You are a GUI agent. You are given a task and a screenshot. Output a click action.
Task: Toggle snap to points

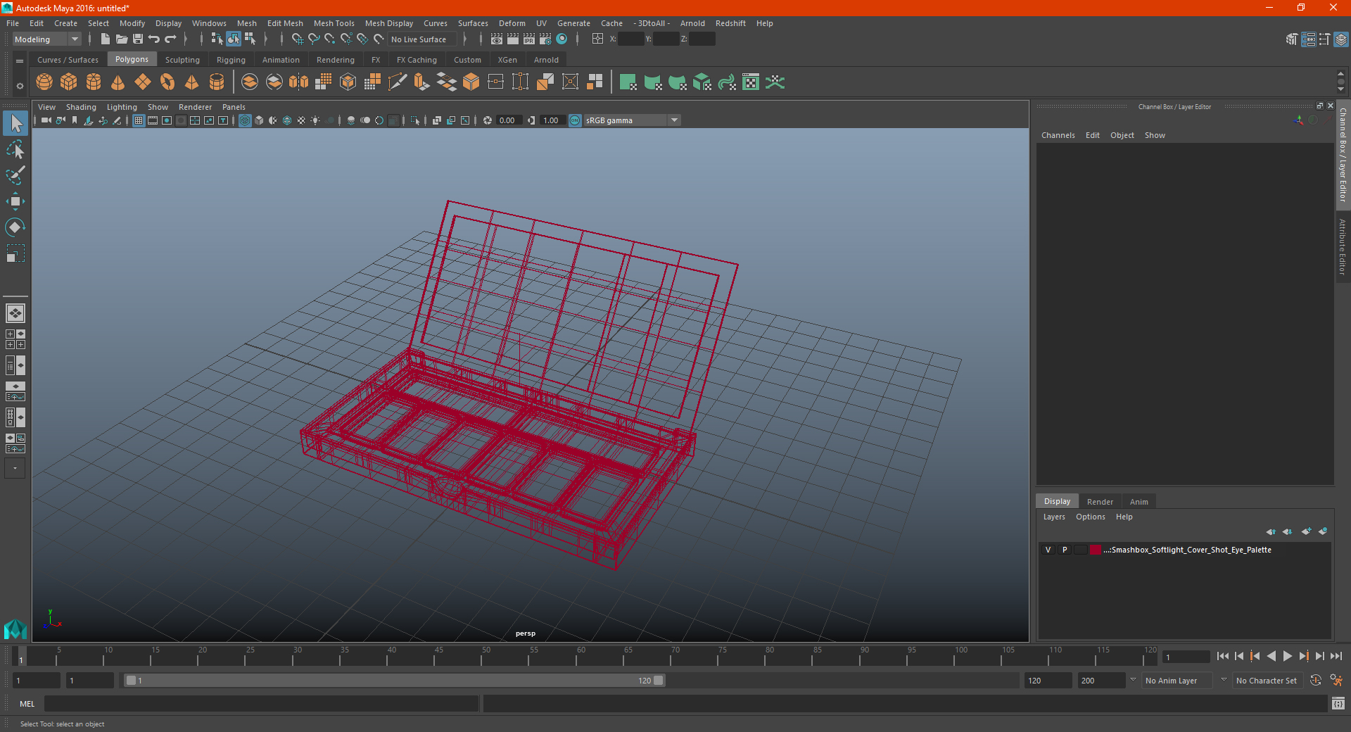tap(330, 39)
